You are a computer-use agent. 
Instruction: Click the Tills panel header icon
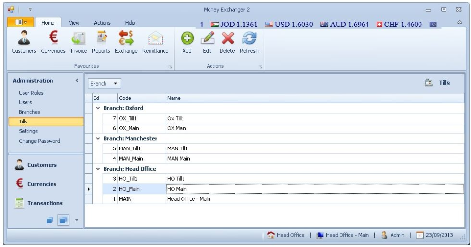tap(429, 83)
